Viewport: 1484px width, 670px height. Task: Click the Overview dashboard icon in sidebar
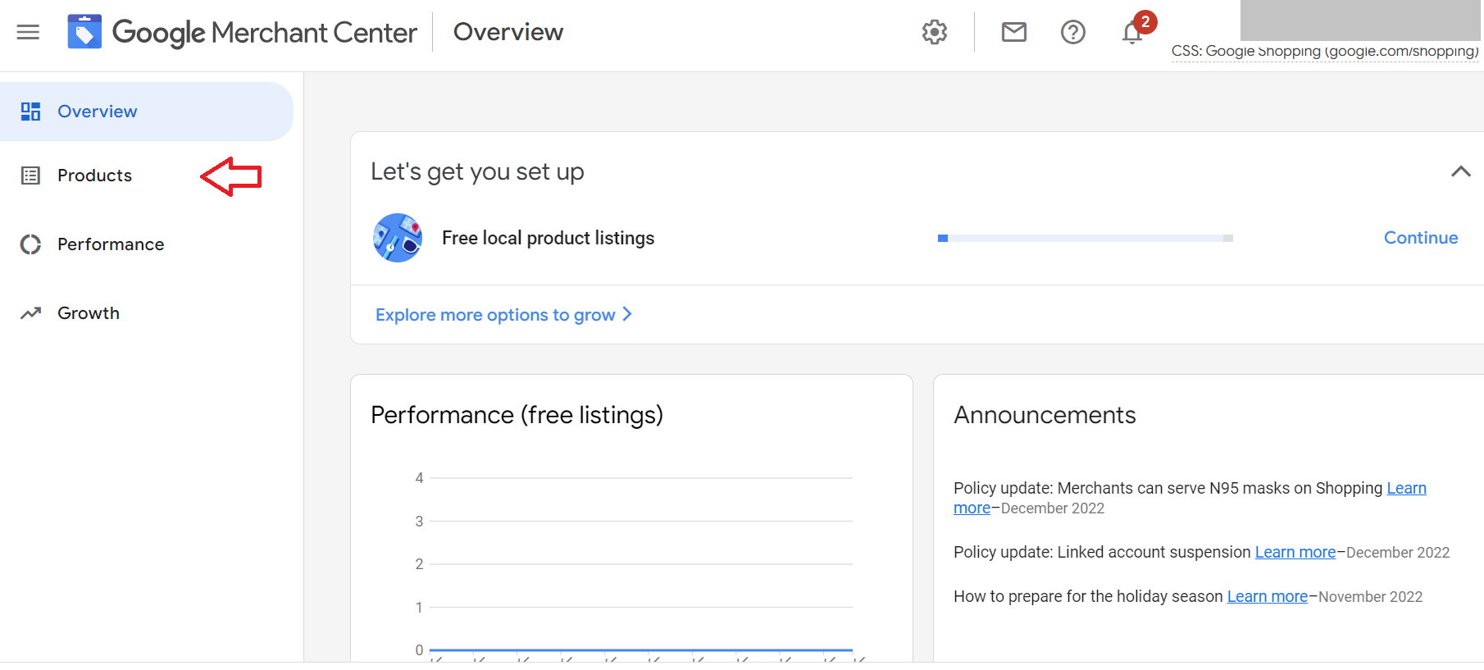click(x=30, y=112)
